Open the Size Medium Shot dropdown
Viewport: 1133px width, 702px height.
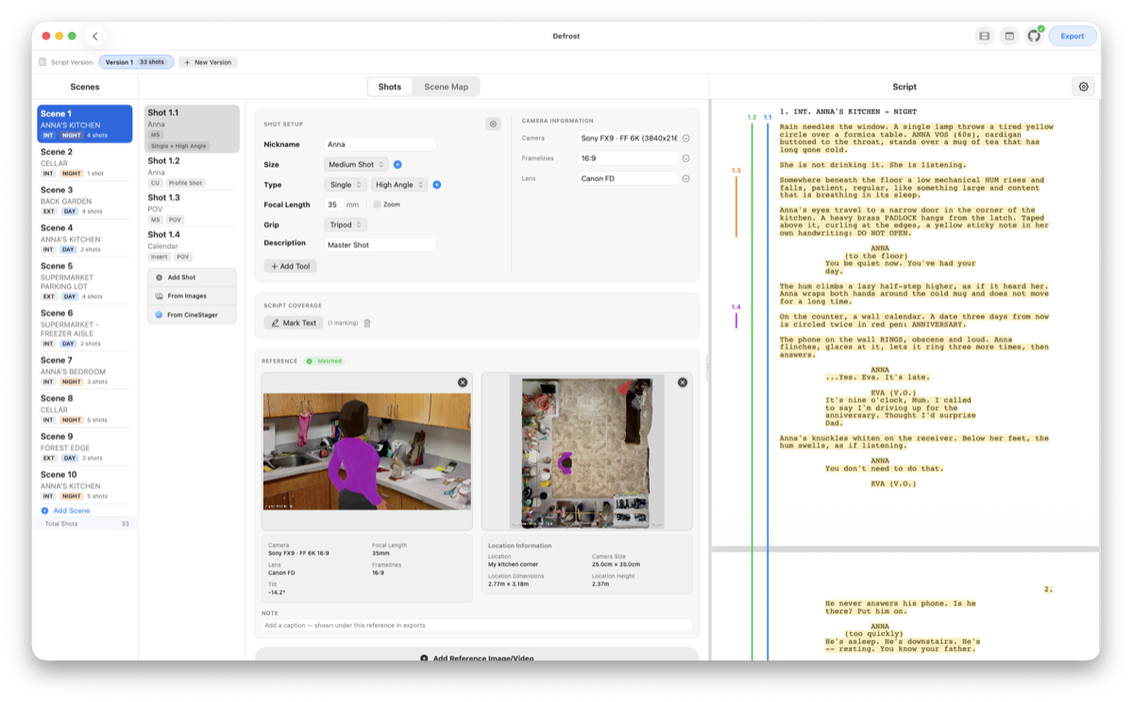(356, 164)
